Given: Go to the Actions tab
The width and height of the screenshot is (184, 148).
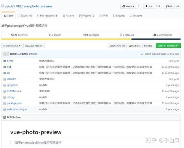Looking at the screenshot, I should (x=68, y=16).
